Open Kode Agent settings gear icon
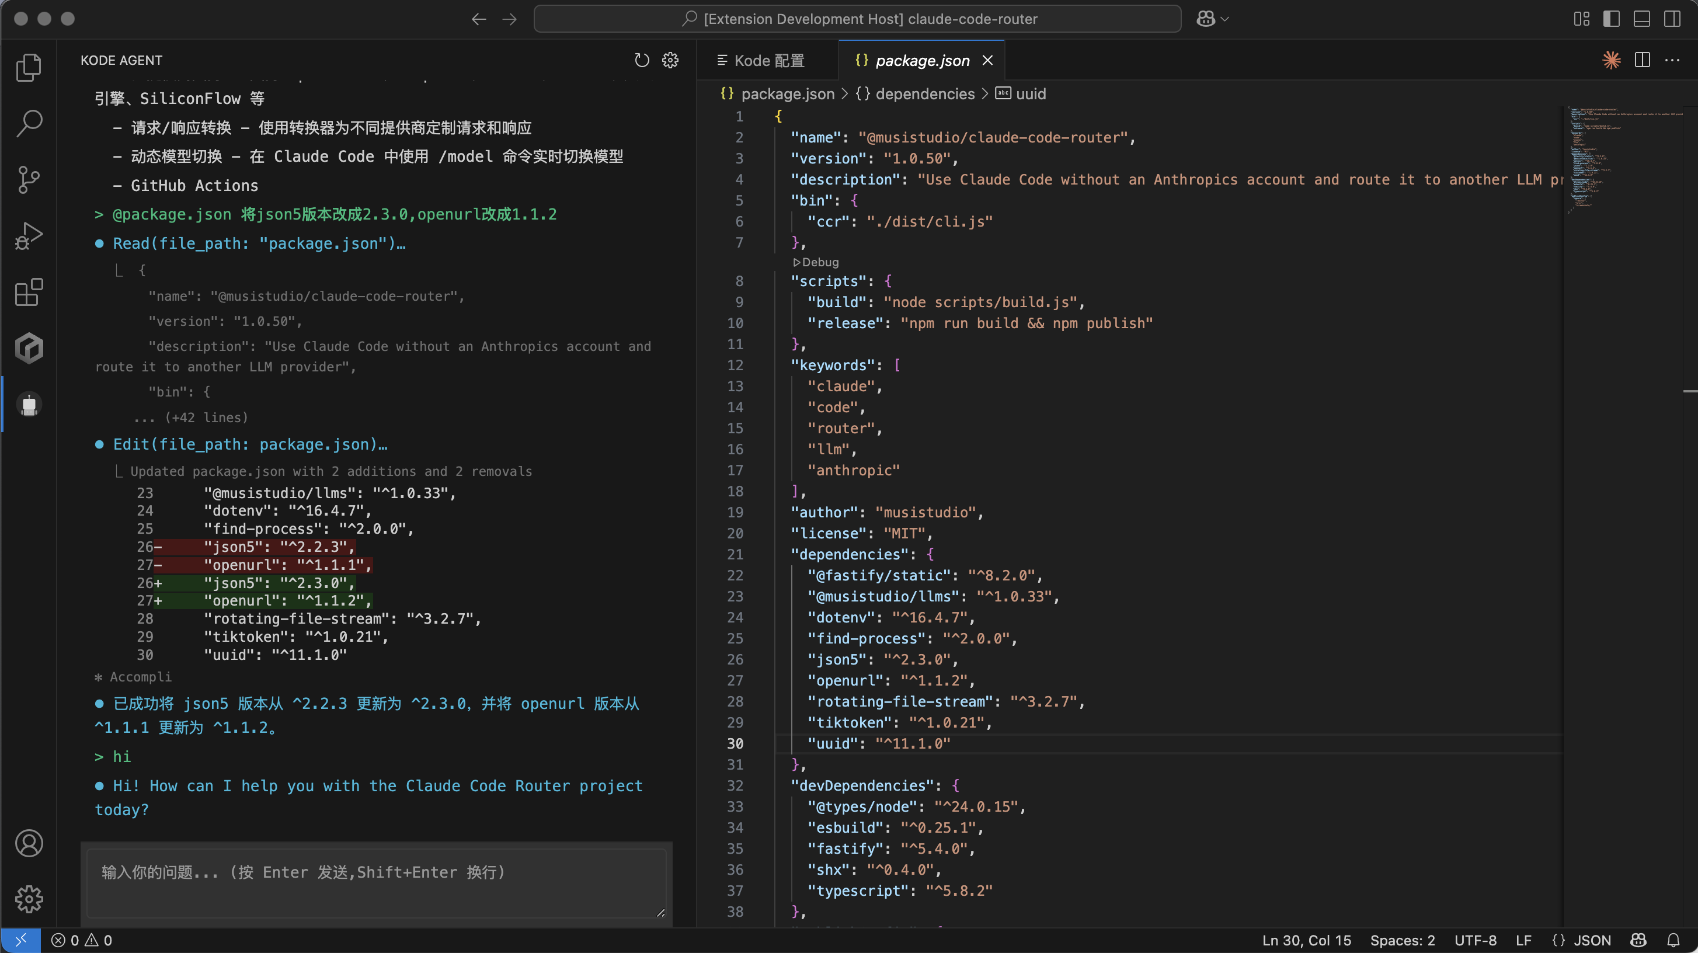 click(670, 61)
